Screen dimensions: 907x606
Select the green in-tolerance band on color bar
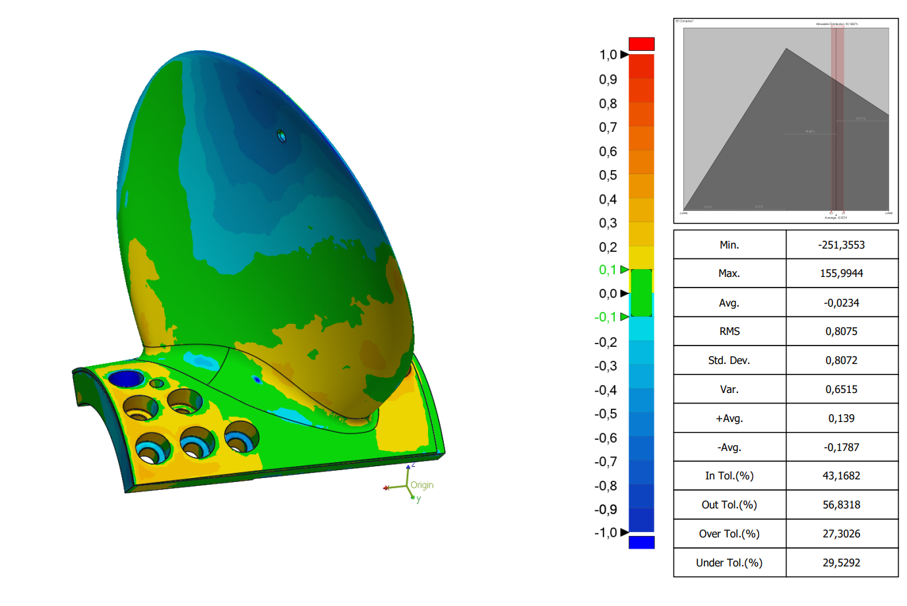click(x=641, y=293)
